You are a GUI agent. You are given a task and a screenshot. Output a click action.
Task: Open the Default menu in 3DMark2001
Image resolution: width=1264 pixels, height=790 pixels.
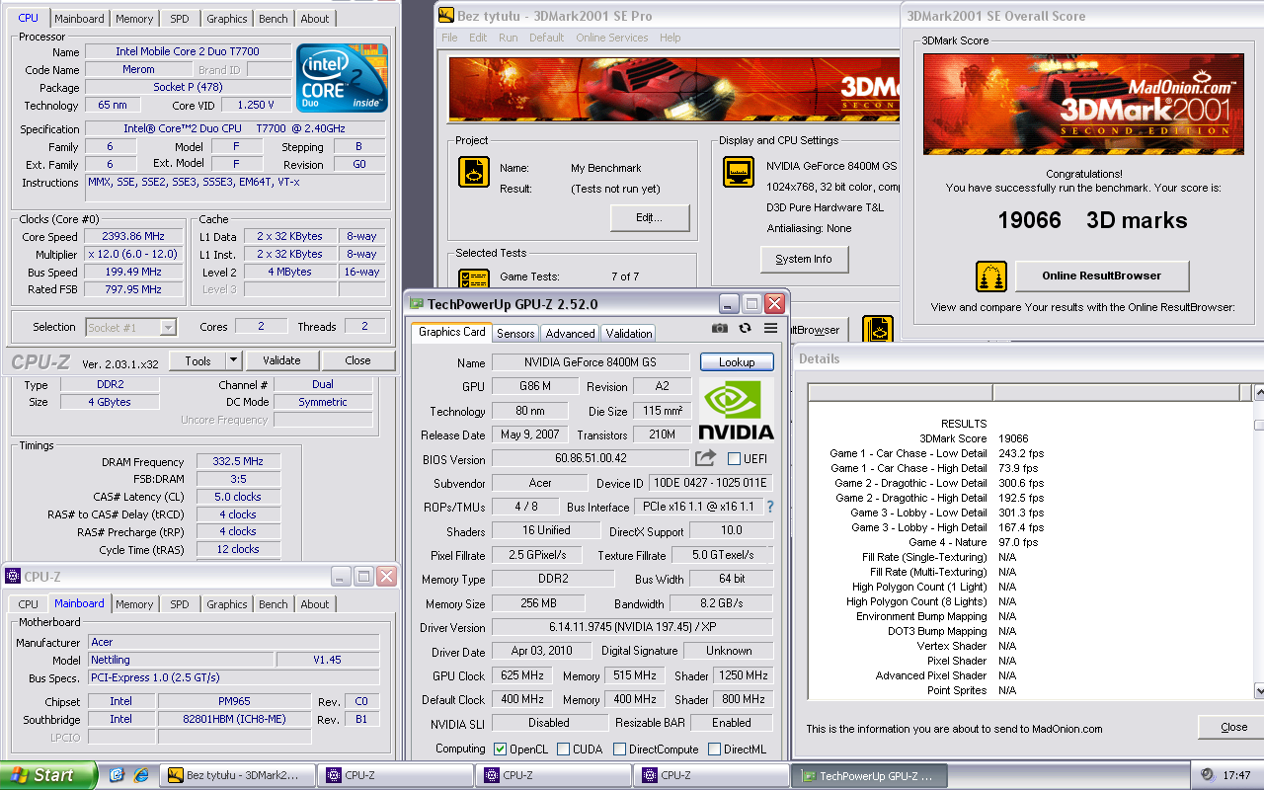click(x=546, y=38)
